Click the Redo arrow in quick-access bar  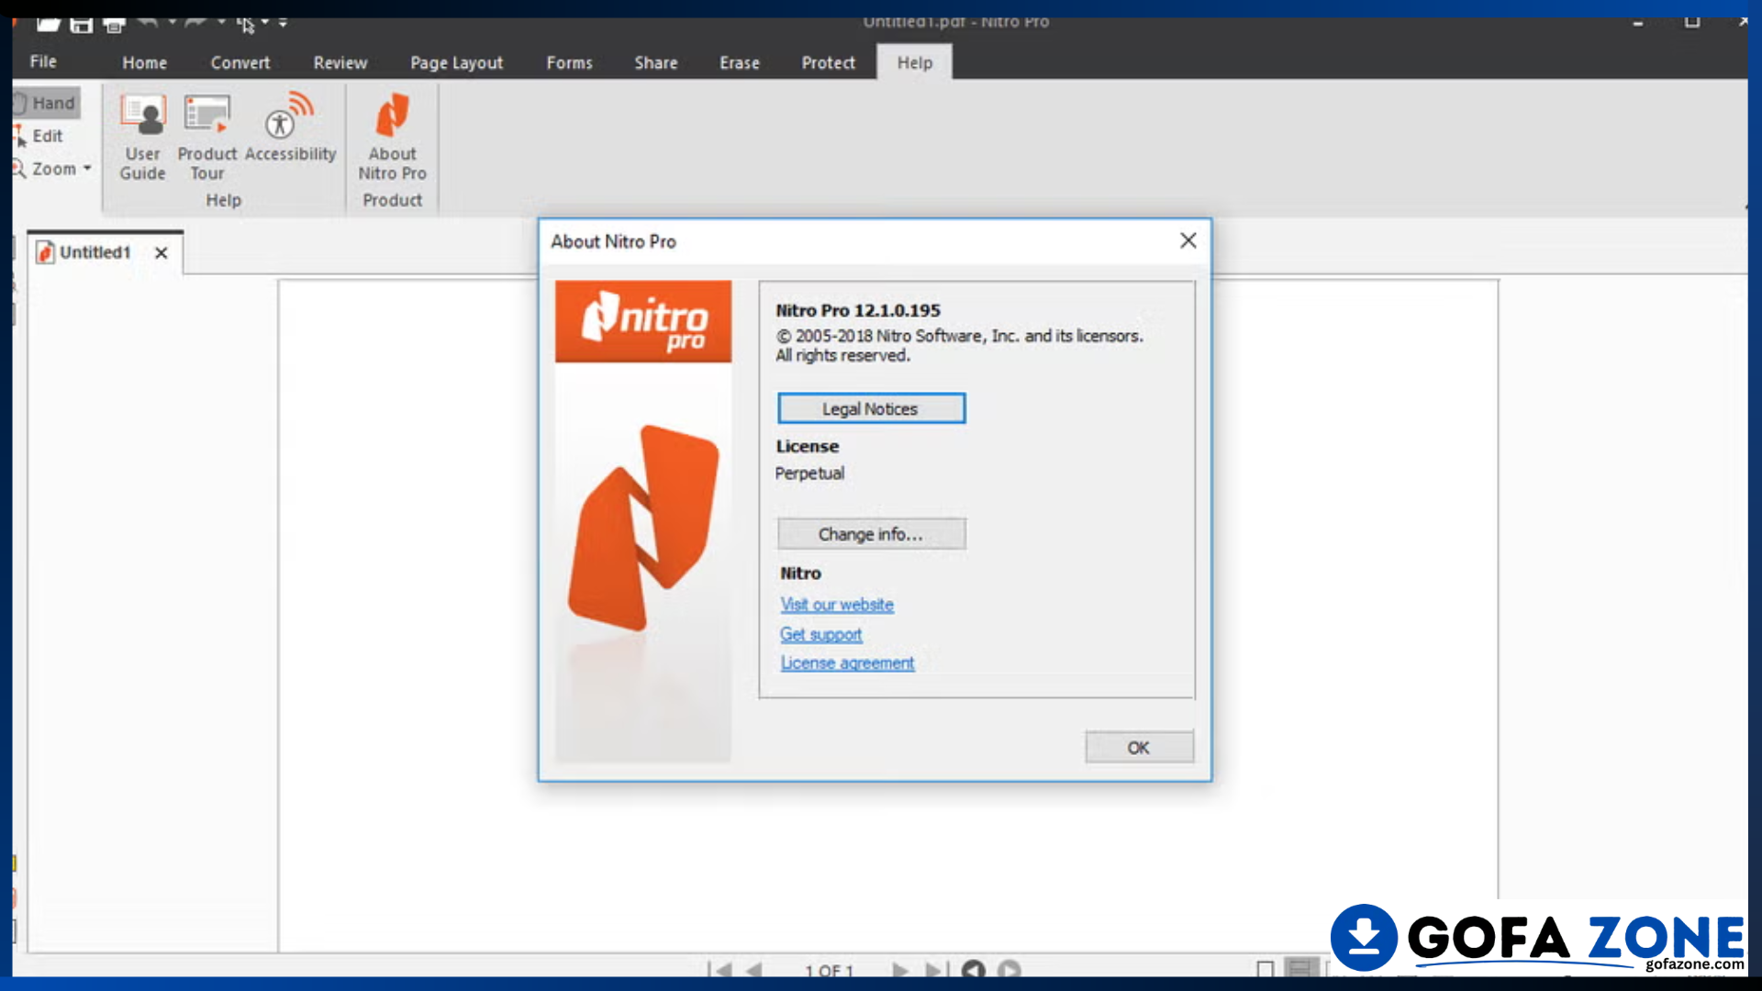[x=195, y=22]
